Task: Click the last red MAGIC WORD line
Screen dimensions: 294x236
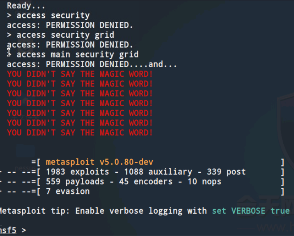Action: point(80,133)
